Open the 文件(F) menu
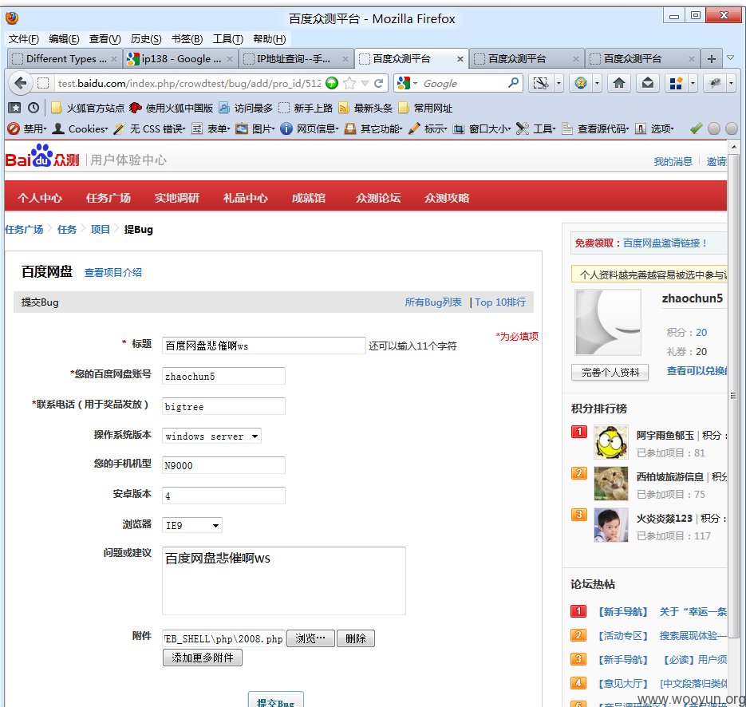 (23, 39)
